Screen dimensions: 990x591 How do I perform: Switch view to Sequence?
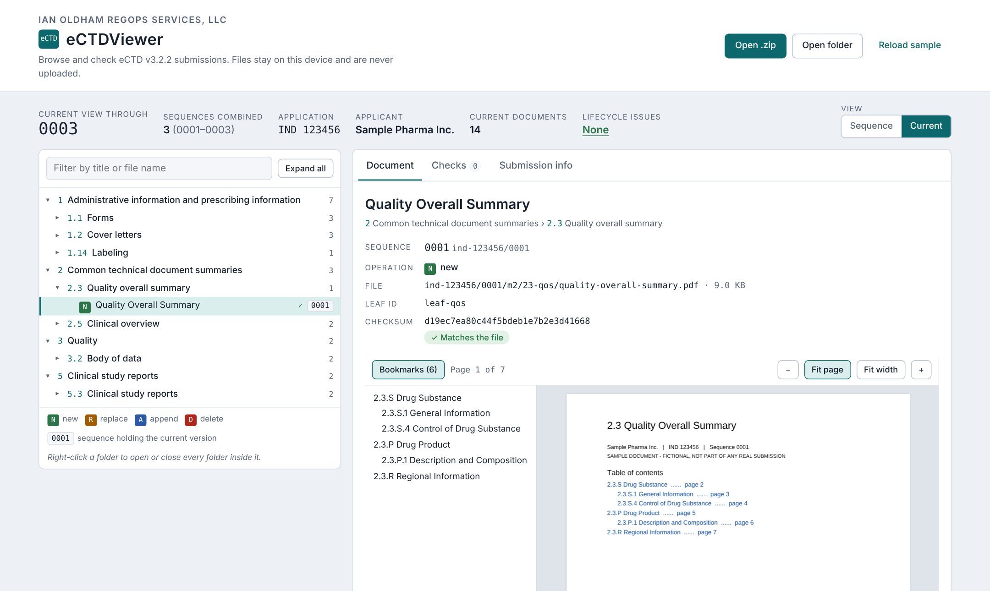point(871,126)
